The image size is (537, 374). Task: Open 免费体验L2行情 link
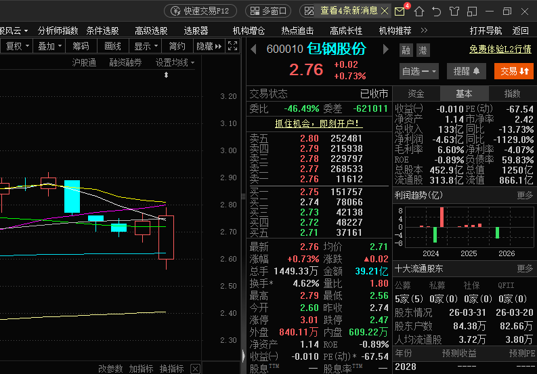(x=500, y=49)
